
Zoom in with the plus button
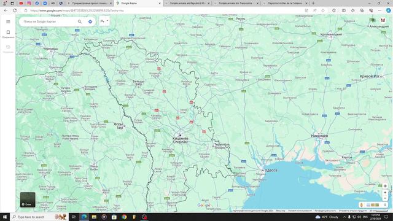pyautogui.click(x=385, y=192)
